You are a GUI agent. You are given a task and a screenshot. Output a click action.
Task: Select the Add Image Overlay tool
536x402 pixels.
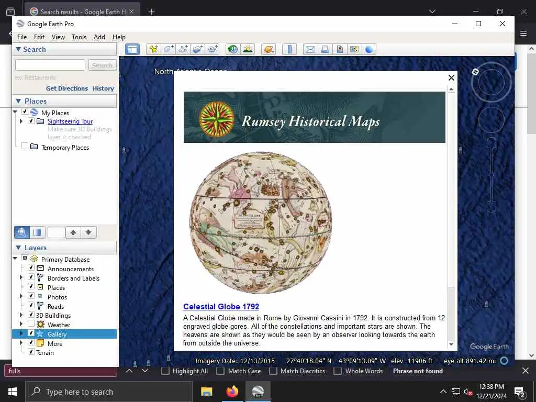[x=197, y=50]
